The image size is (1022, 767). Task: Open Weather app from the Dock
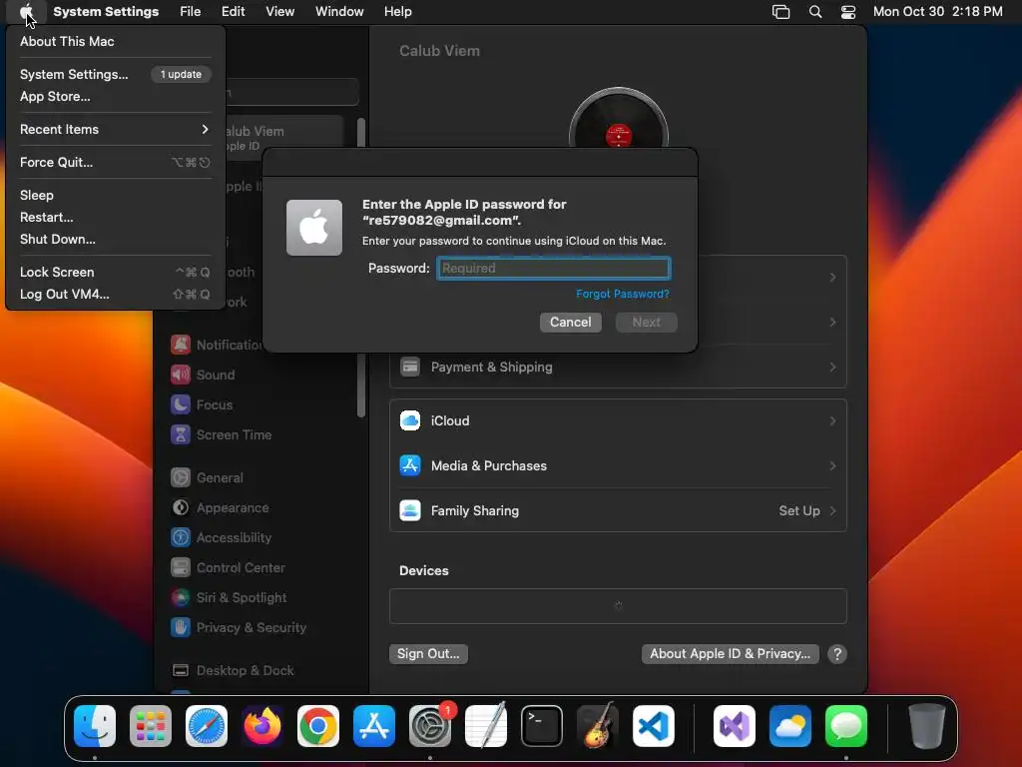[x=790, y=726]
